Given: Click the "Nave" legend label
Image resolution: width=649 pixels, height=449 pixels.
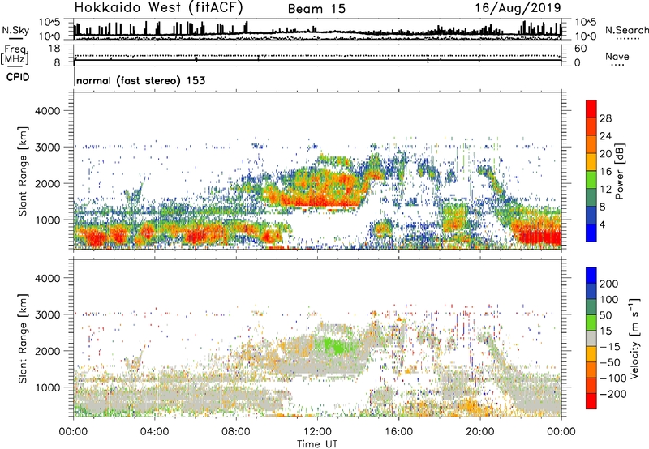Looking at the screenshot, I should 617,56.
